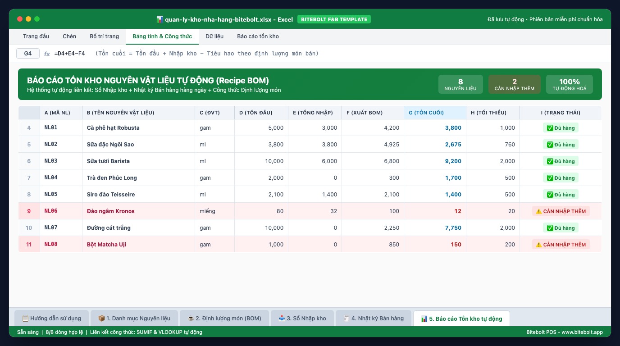
Task: Switch to sheet 4. Nhật ký Bán hàng
Action: point(374,318)
